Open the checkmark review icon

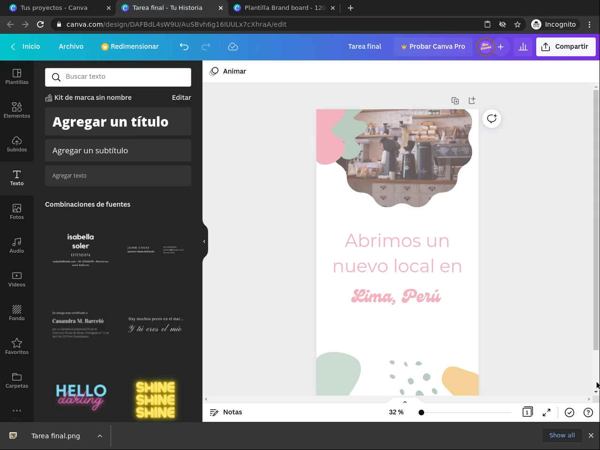coord(570,412)
